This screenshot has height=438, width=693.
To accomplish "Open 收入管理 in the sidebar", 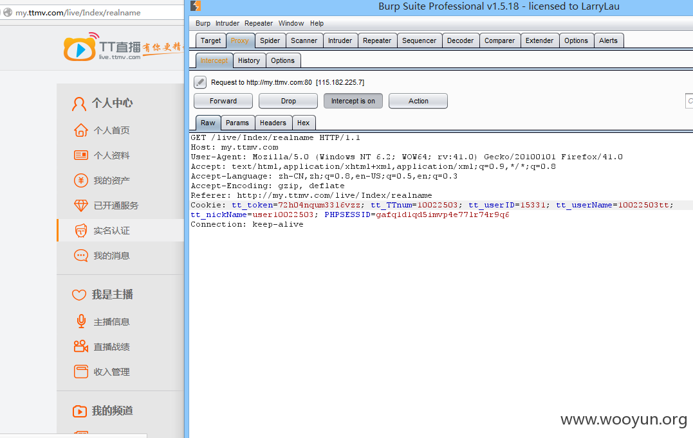I will 111,372.
